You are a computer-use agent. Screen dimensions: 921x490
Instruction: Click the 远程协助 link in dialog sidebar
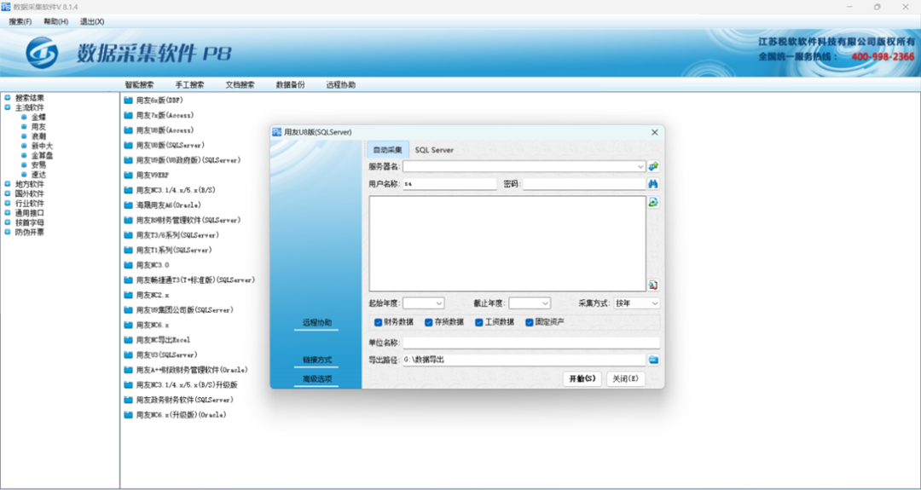[x=317, y=323]
